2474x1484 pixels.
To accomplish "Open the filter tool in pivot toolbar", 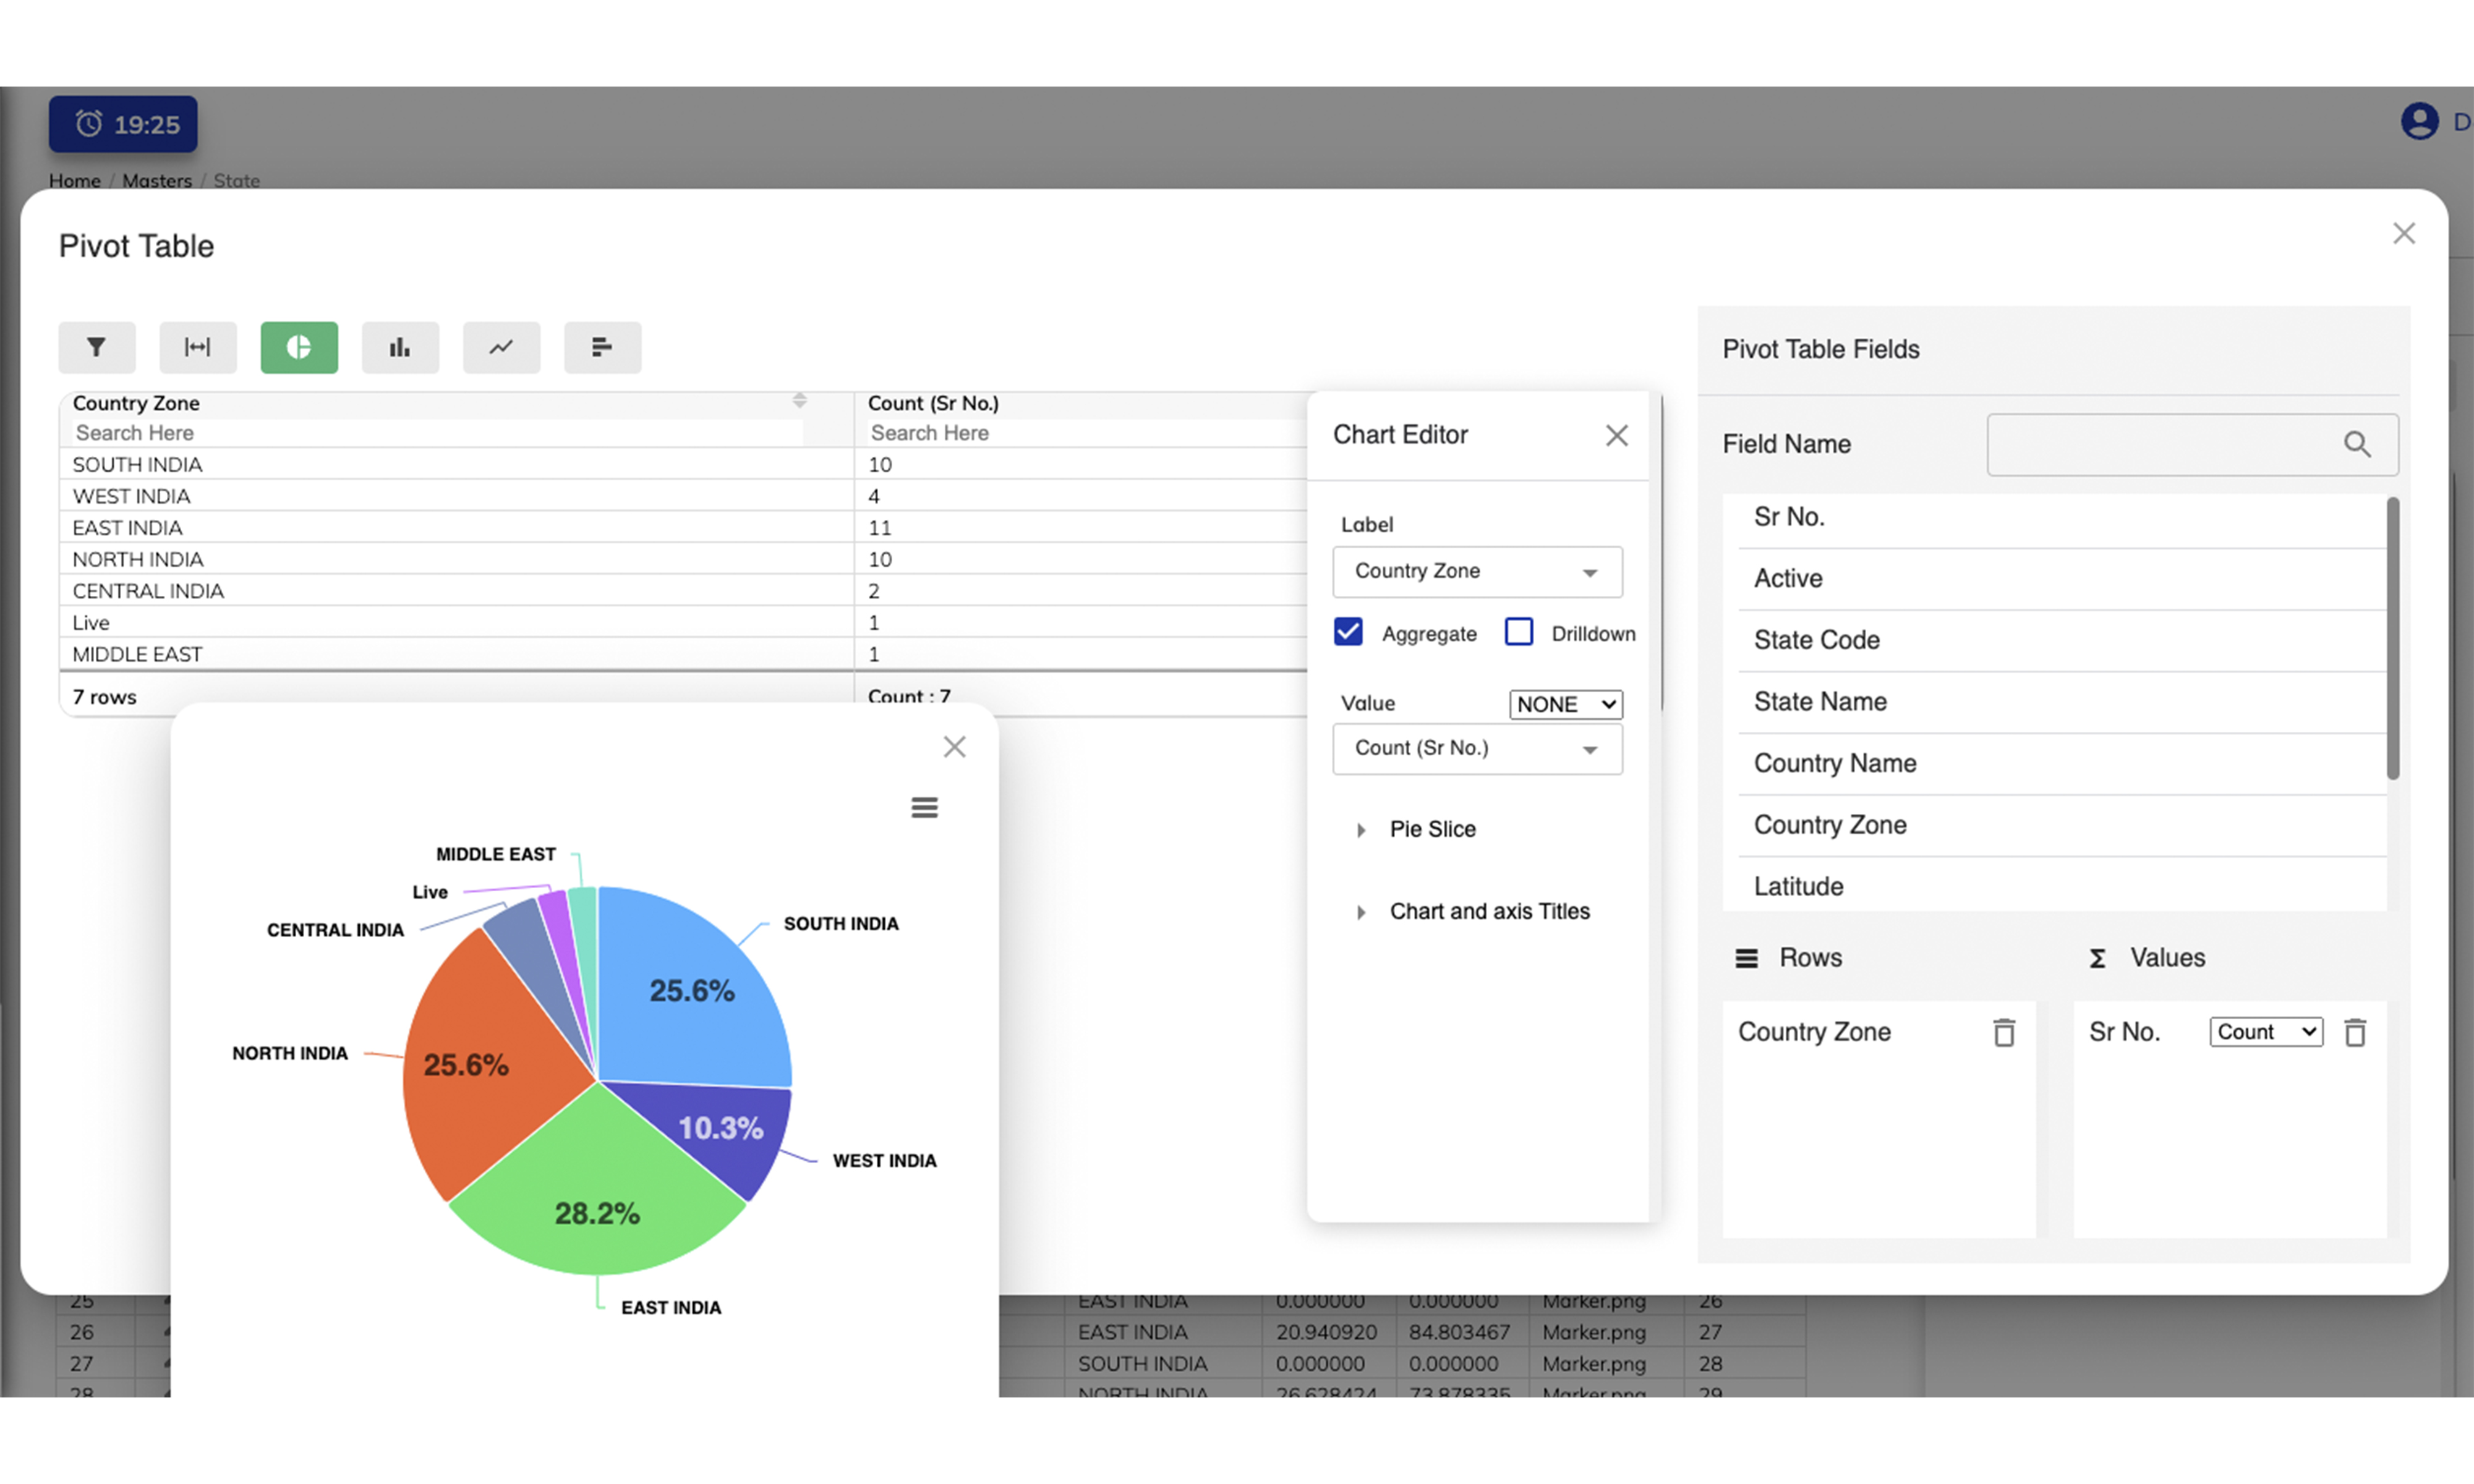I will tap(97, 347).
